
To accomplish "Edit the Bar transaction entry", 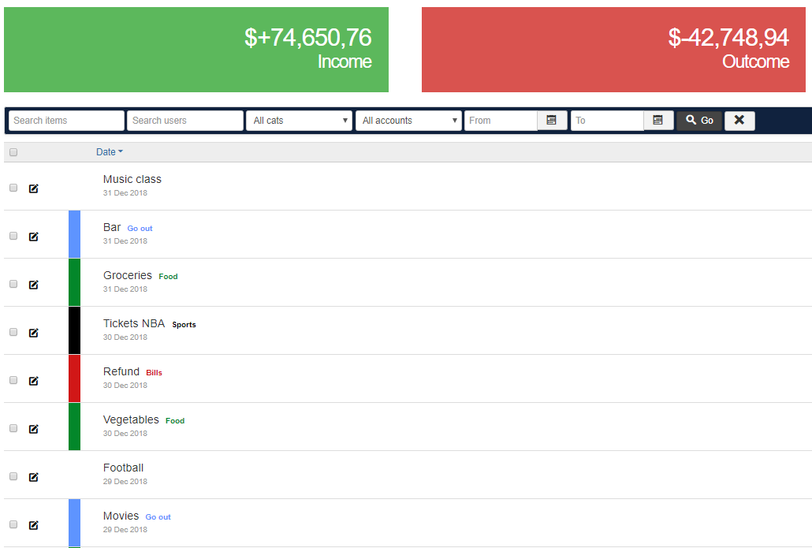I will [33, 237].
